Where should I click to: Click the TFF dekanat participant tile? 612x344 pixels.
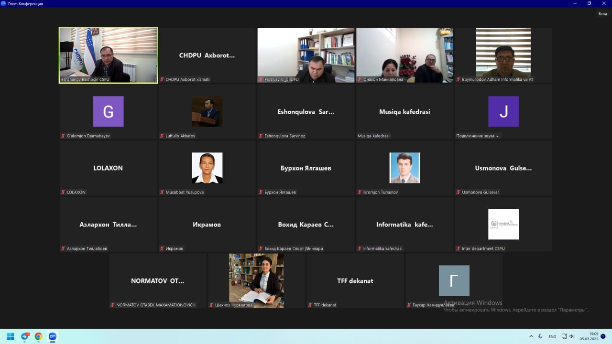pos(355,280)
